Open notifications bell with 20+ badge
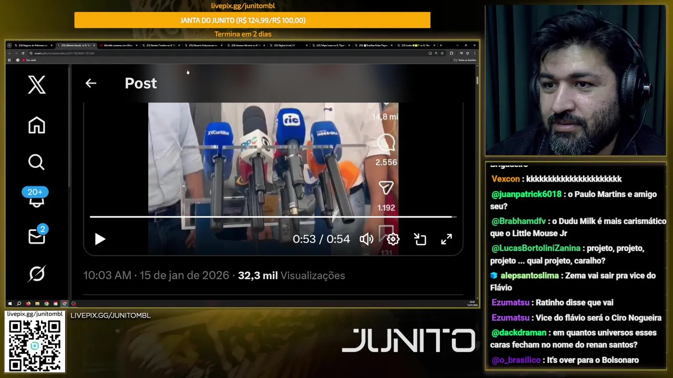Viewport: 673px width, 378px height. tap(36, 197)
